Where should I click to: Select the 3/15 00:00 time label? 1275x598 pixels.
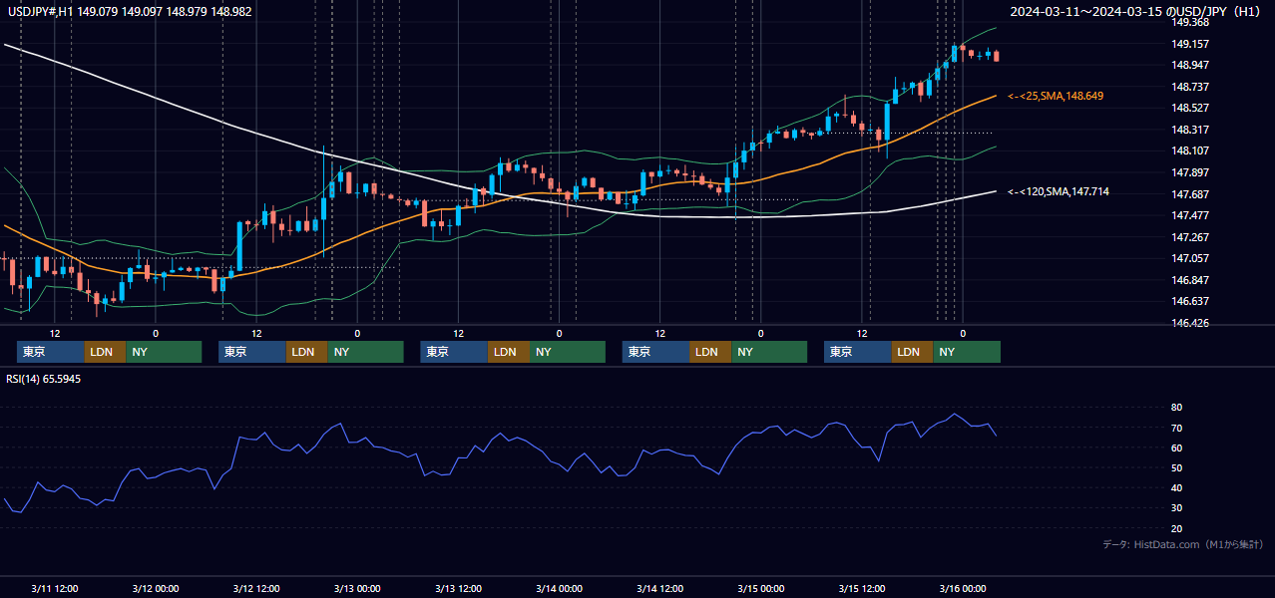[x=760, y=588]
